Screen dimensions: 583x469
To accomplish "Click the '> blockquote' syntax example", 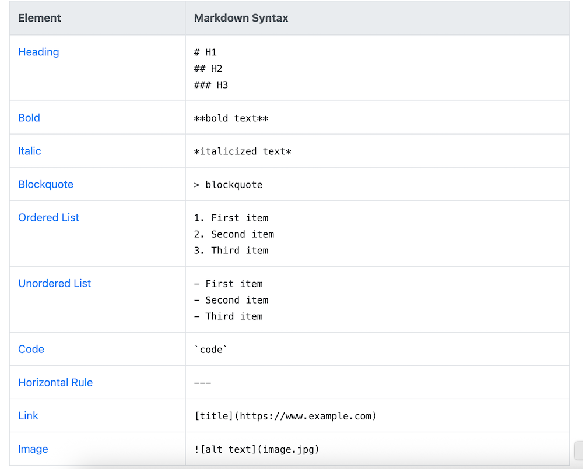I will [228, 185].
